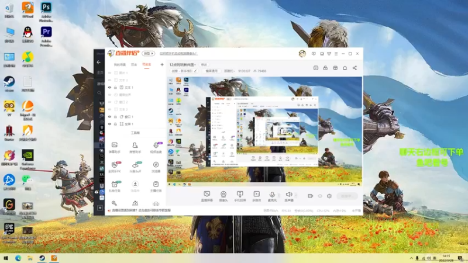Expand microphone volume arrow beside 麦克风

pos(279,195)
